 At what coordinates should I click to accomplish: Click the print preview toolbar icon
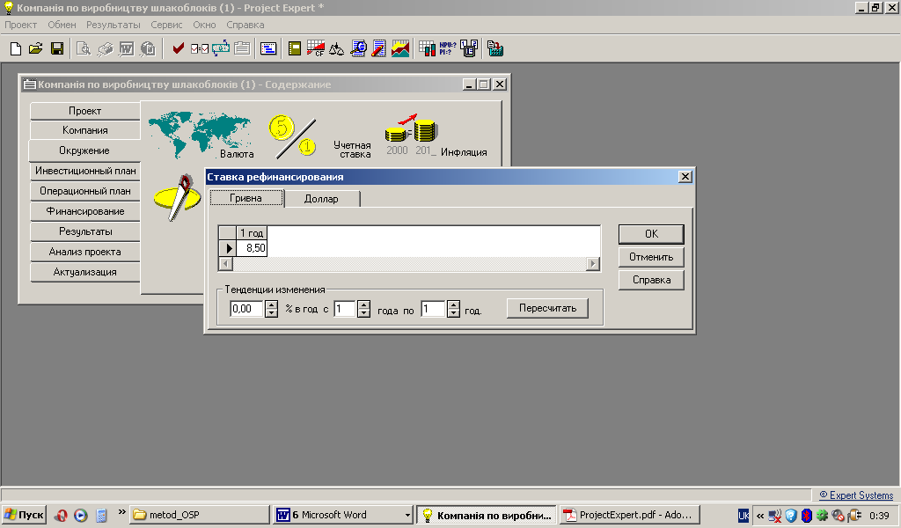(84, 48)
